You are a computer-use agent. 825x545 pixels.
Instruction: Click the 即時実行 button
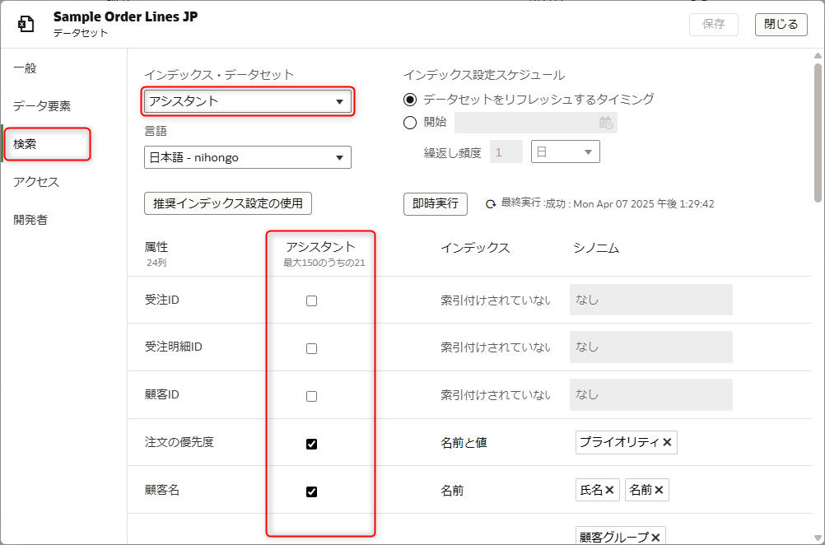click(435, 204)
